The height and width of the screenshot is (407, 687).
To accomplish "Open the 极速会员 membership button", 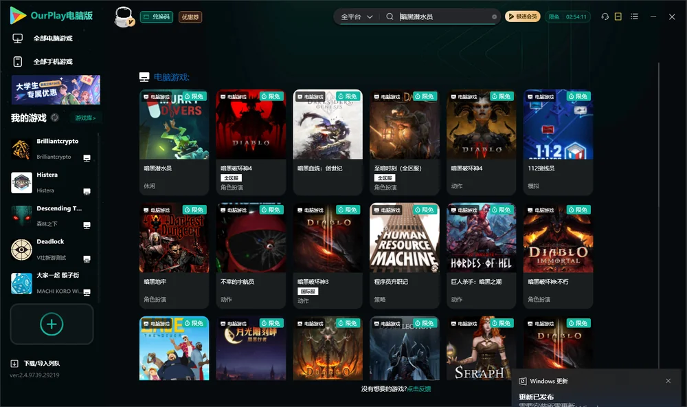I will pos(523,16).
